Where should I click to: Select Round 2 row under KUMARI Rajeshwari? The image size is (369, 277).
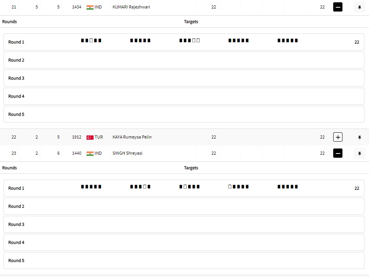coord(184,60)
